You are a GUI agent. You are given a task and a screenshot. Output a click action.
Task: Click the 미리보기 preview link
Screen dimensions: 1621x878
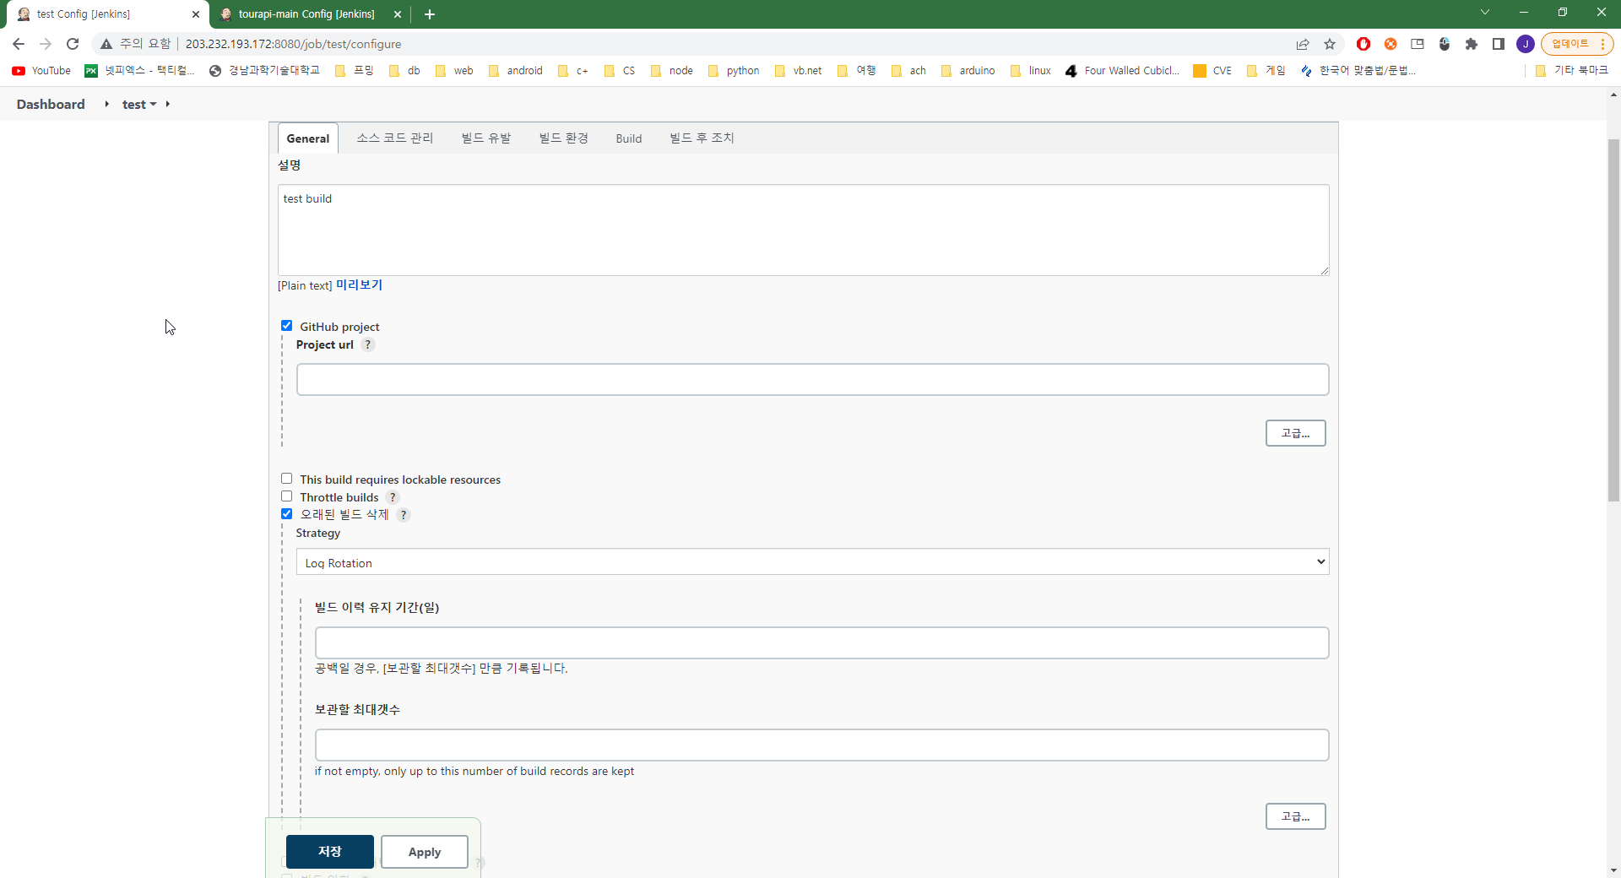tap(359, 285)
